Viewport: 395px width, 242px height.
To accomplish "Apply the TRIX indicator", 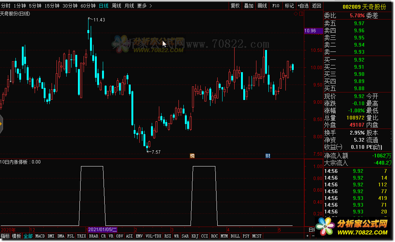I will point(81,236).
